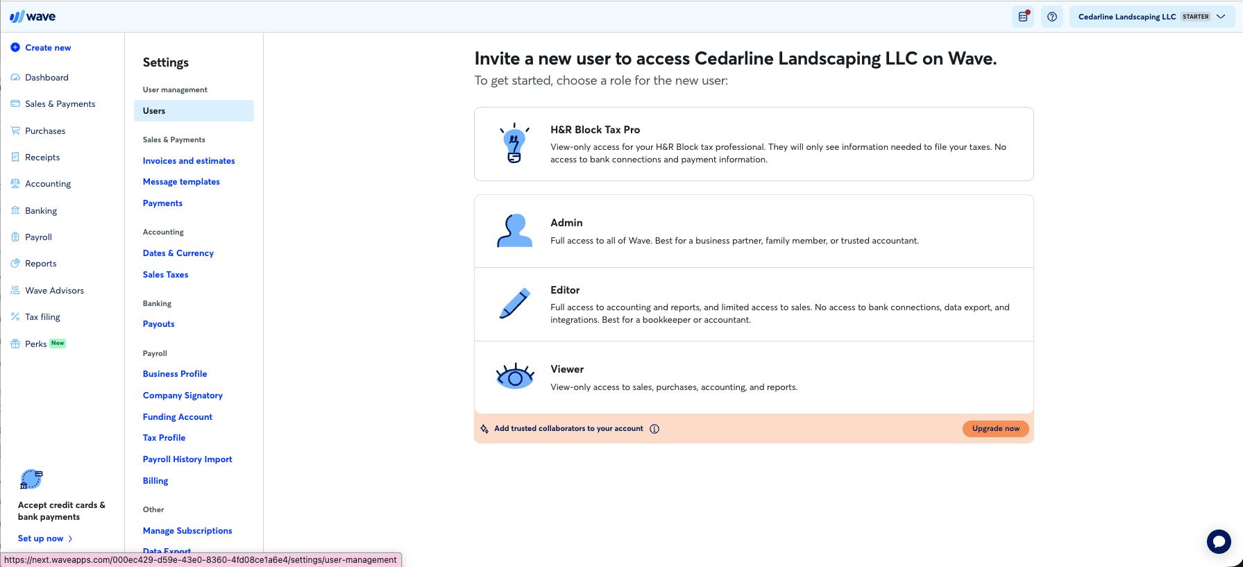The image size is (1243, 567).
Task: Open Manage Subscriptions settings link
Action: [187, 531]
